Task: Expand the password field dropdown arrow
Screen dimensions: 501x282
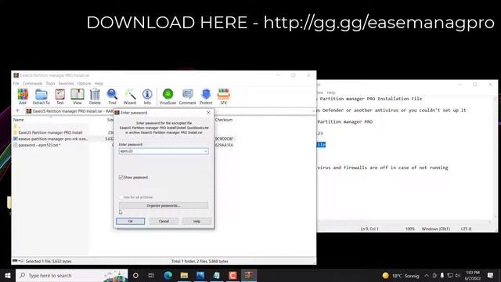Action: [205, 151]
